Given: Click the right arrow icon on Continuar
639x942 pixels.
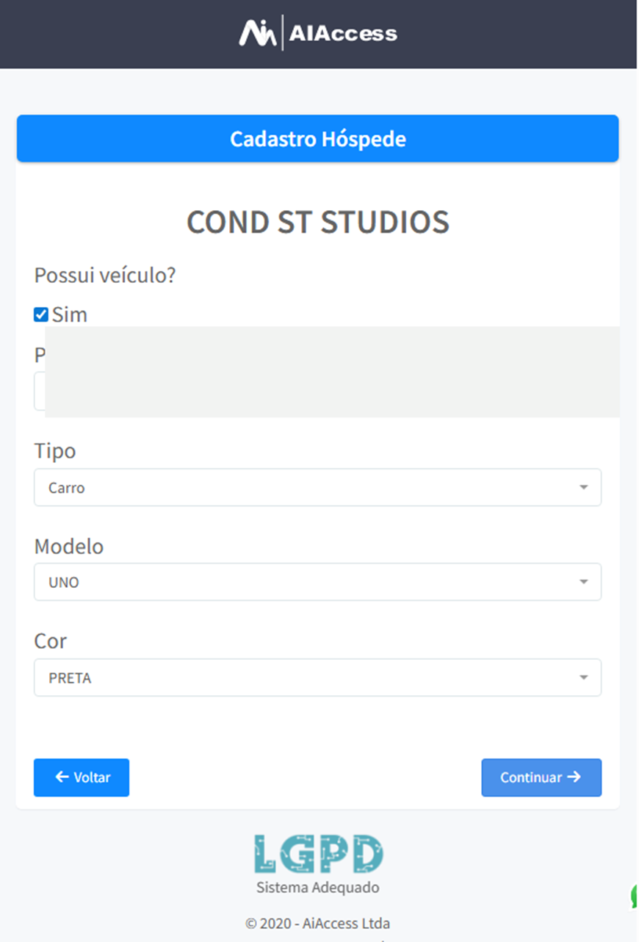Looking at the screenshot, I should (574, 777).
